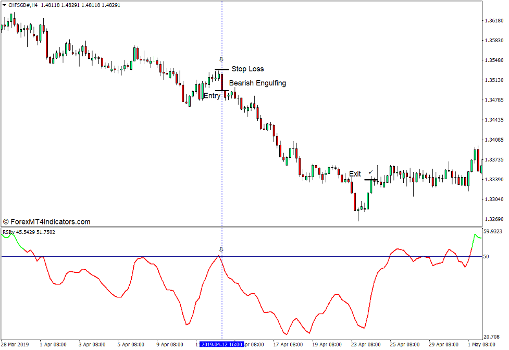Open the ForexMT4Indicators.com link
Image resolution: width=509 pixels, height=350 pixels.
tap(52, 221)
